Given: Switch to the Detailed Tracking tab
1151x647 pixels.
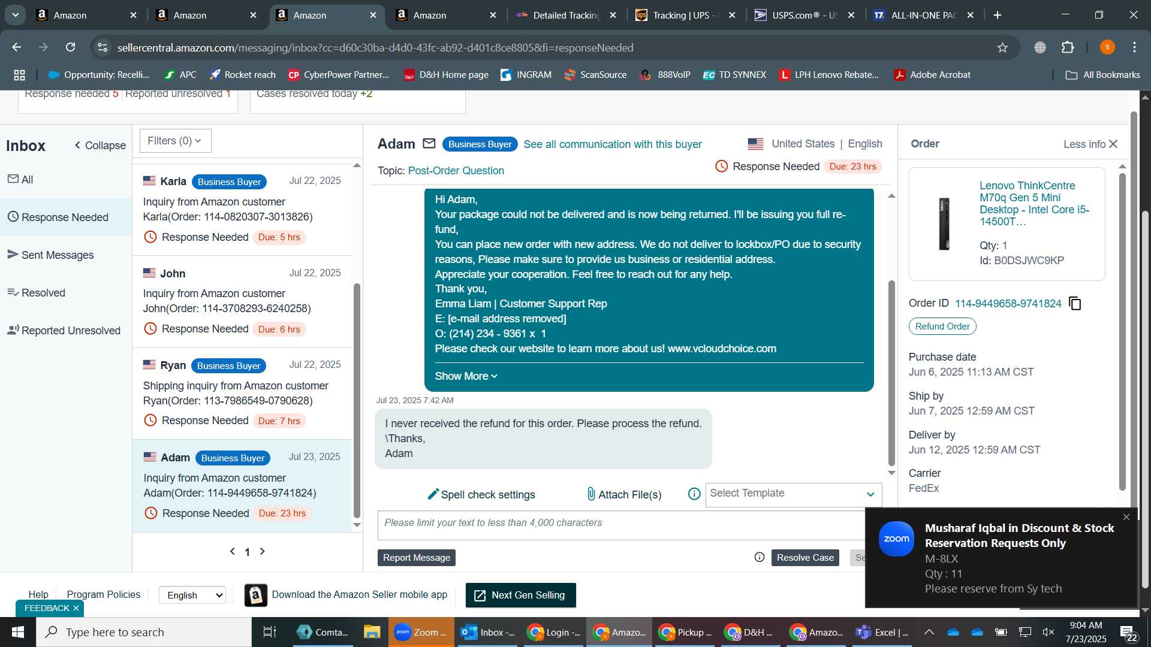Looking at the screenshot, I should click(x=567, y=15).
